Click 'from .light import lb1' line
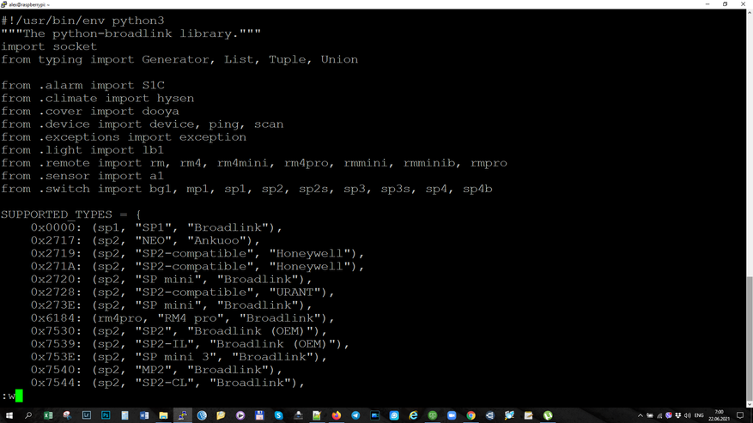The width and height of the screenshot is (753, 423). click(82, 150)
